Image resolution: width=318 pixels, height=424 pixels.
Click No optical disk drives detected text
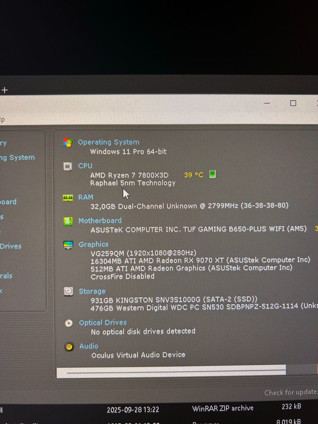pyautogui.click(x=143, y=331)
